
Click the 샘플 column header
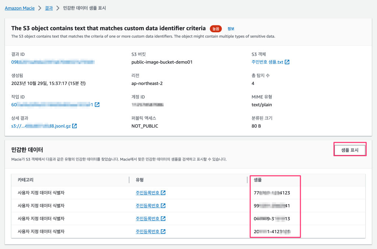point(258,180)
